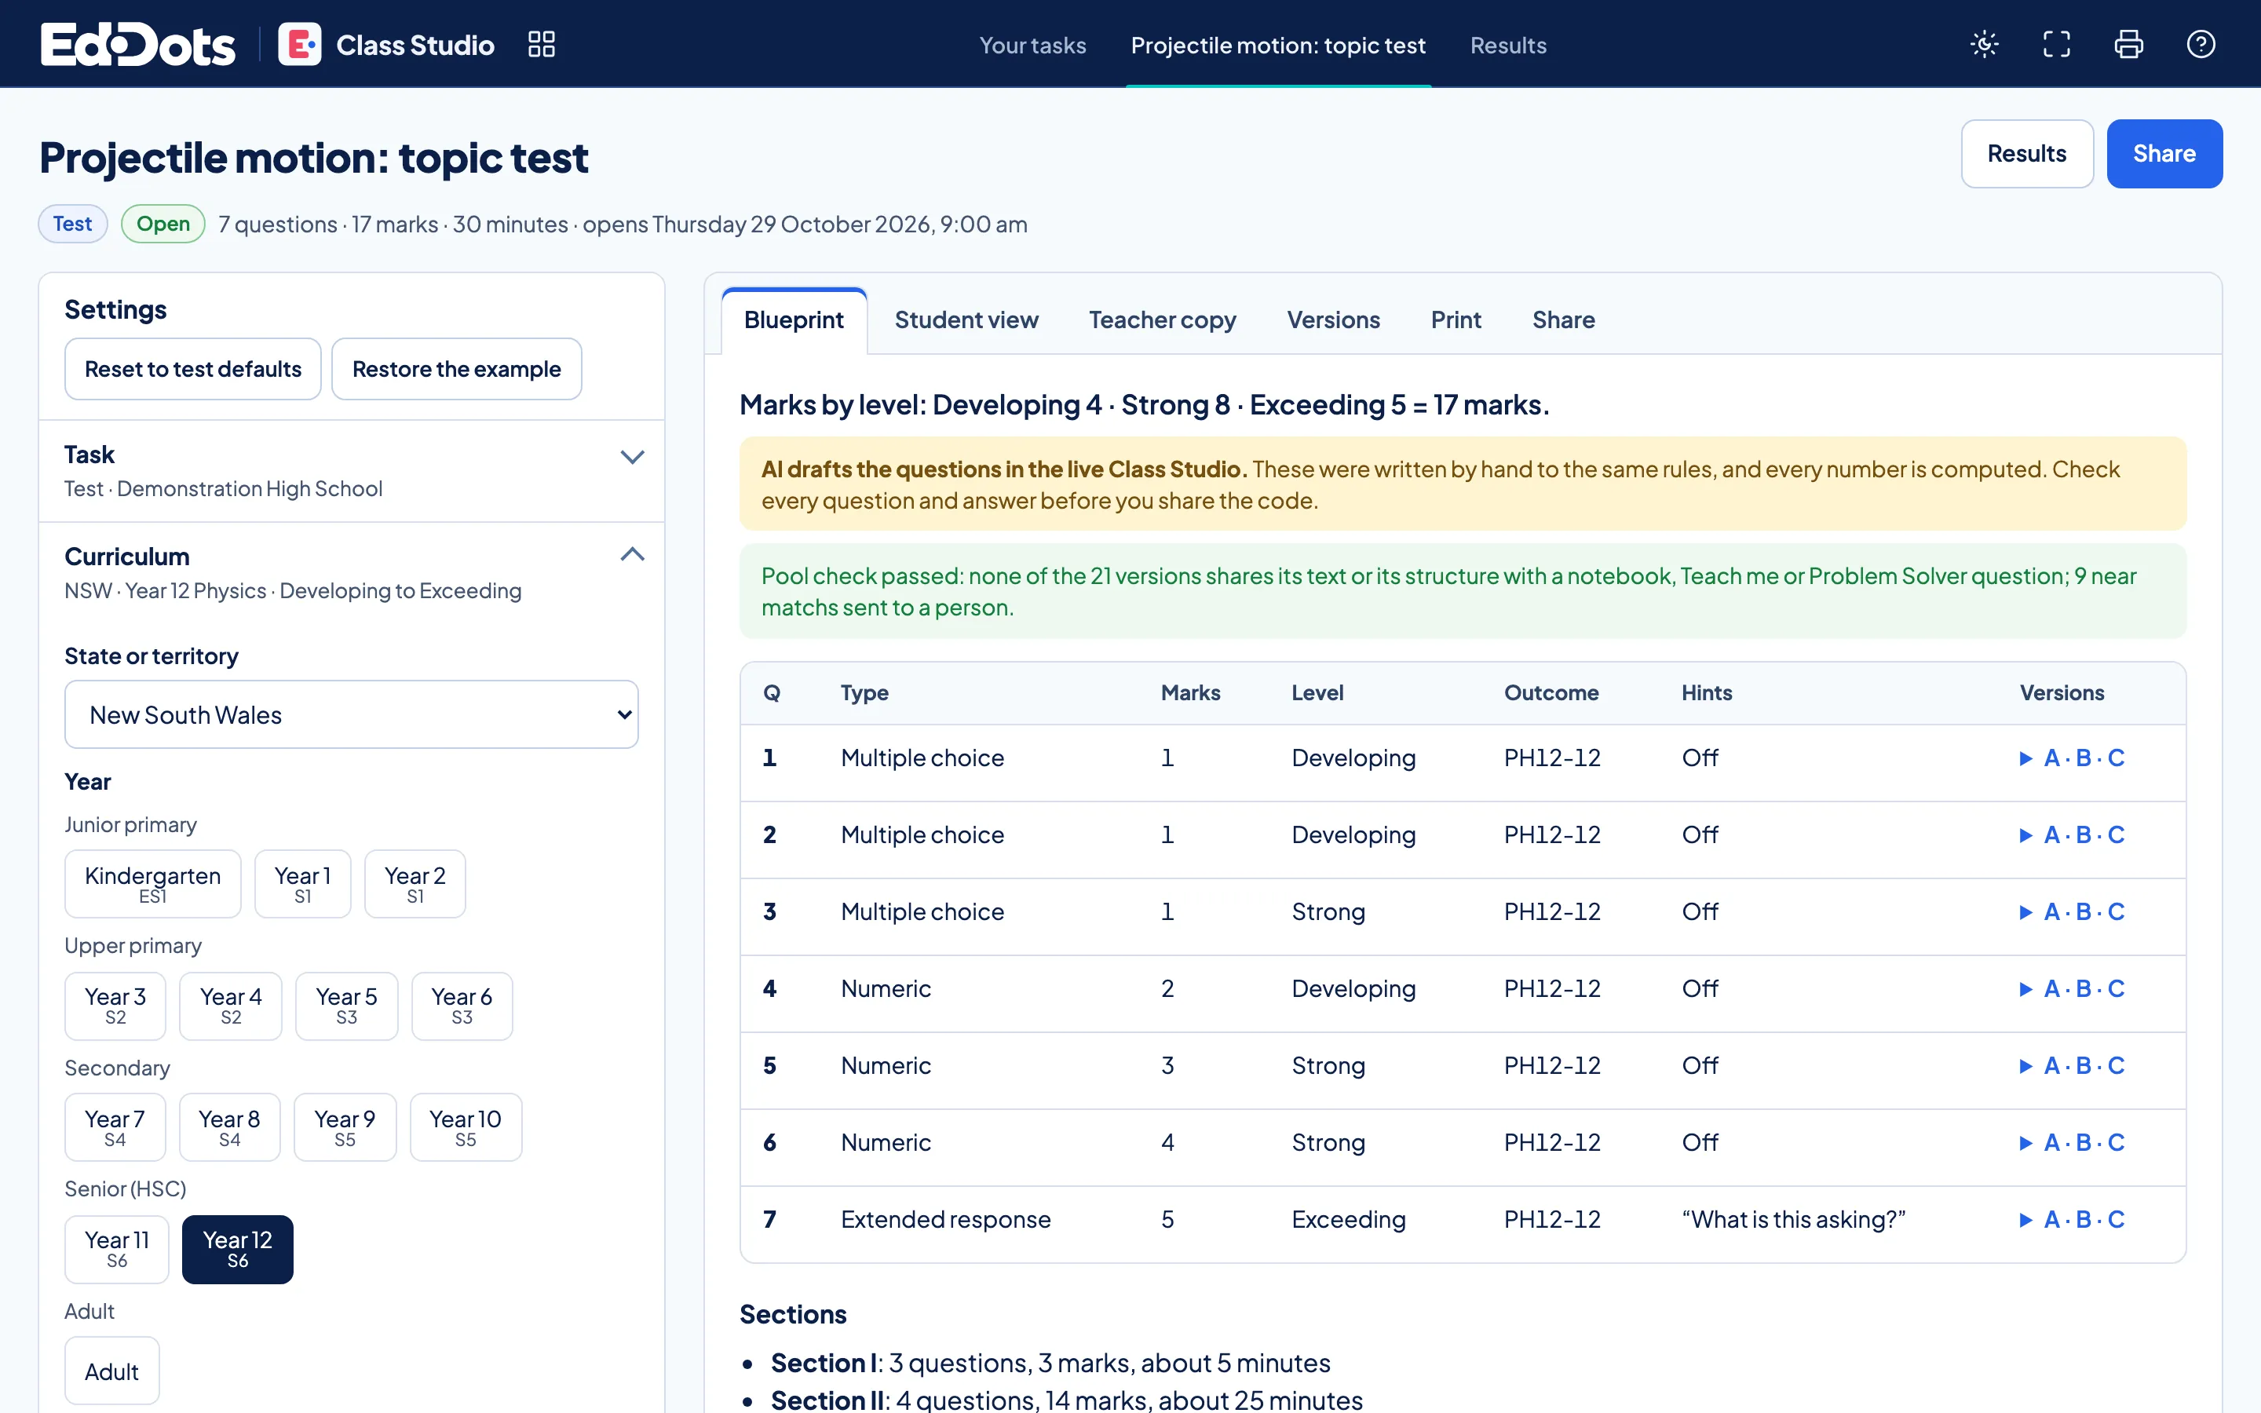Choose the Year 10 year option
Image resolution: width=2261 pixels, height=1413 pixels.
(466, 1127)
